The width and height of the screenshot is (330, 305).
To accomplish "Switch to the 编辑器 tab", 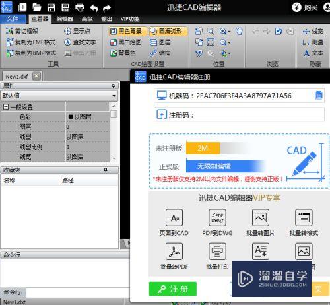I will pyautogui.click(x=65, y=19).
